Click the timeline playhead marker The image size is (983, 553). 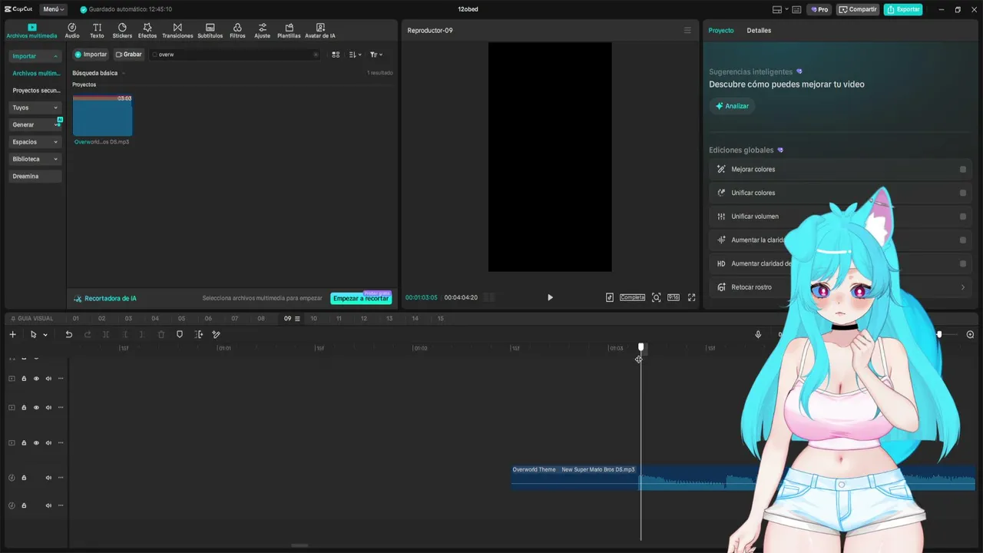click(x=641, y=348)
